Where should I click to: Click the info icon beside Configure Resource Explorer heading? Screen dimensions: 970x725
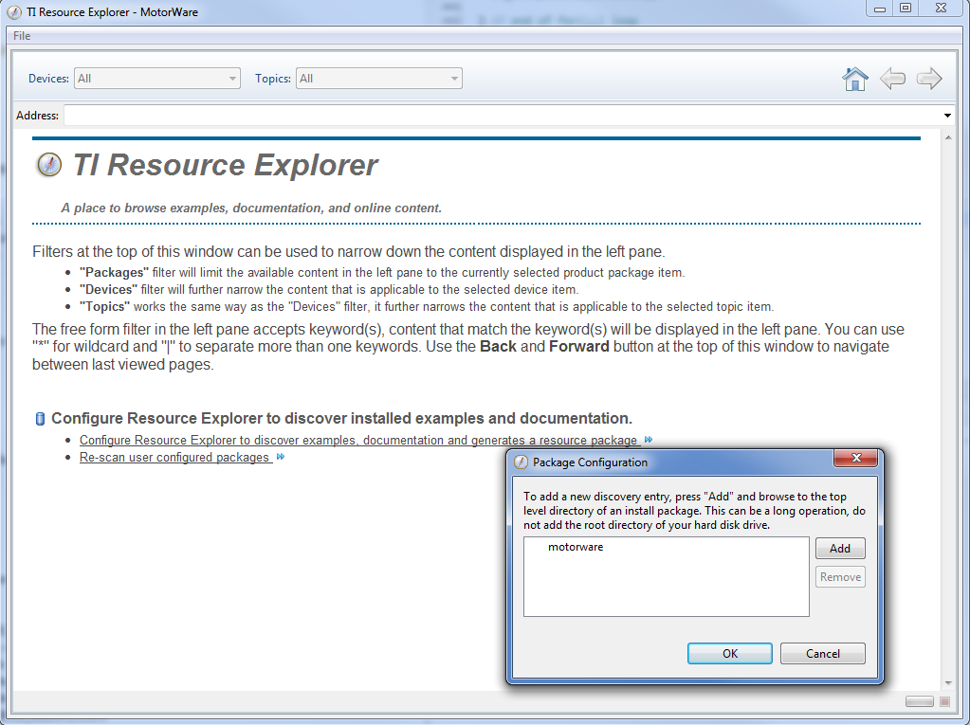[38, 418]
